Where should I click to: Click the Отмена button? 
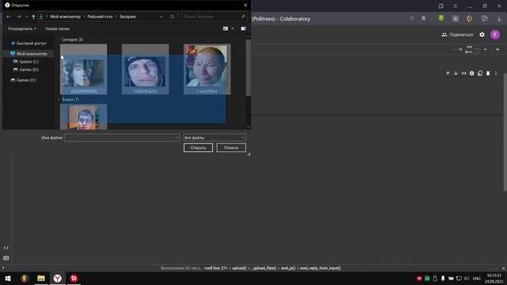231,148
